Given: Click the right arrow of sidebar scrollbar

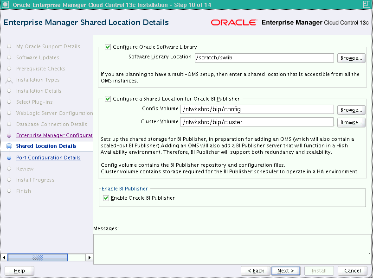Looking at the screenshot, I should click(x=89, y=257).
